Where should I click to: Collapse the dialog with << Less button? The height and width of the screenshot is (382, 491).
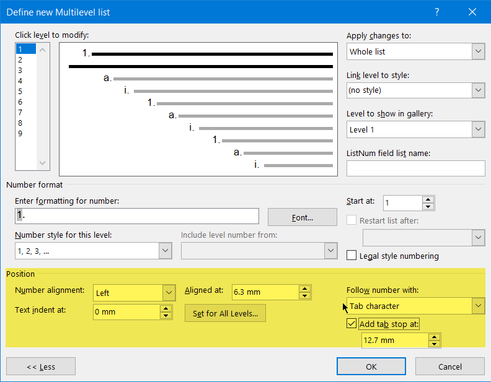coord(41,367)
